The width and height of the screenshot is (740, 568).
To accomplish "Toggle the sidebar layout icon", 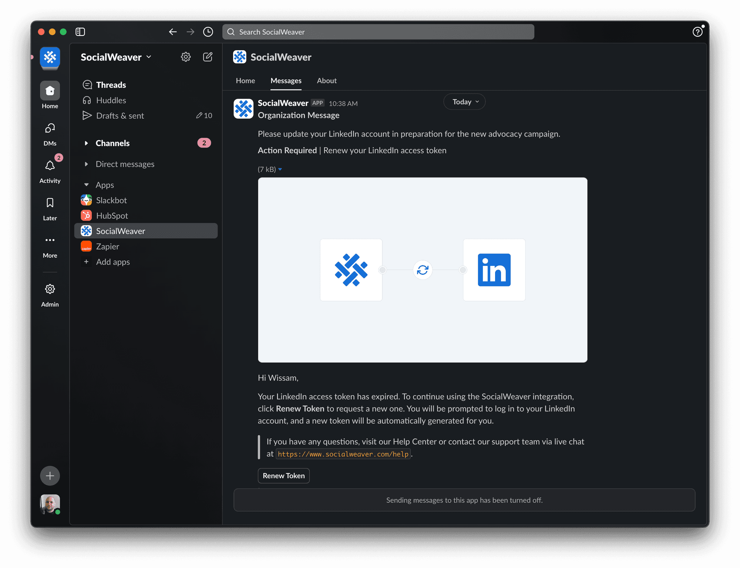I will (x=80, y=32).
